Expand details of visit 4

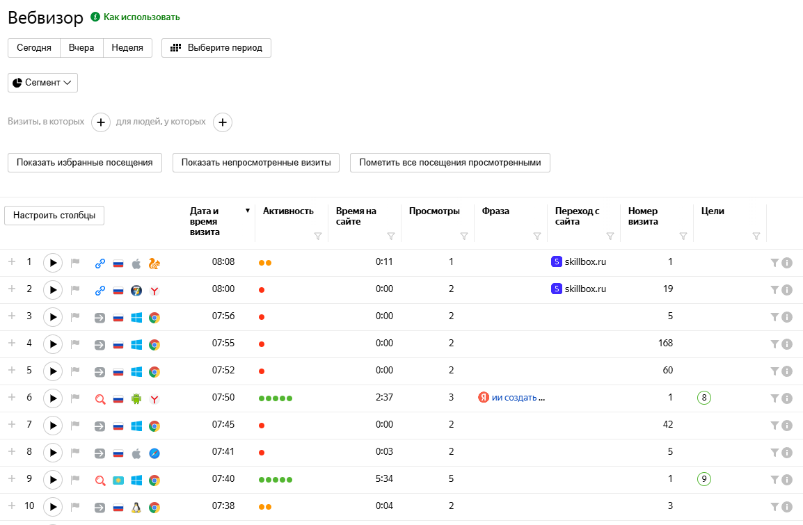(12, 343)
